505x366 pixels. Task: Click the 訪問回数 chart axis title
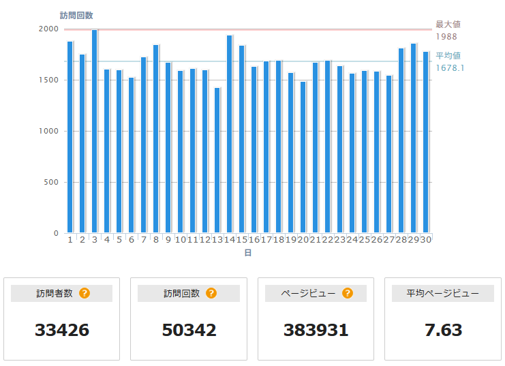click(76, 15)
